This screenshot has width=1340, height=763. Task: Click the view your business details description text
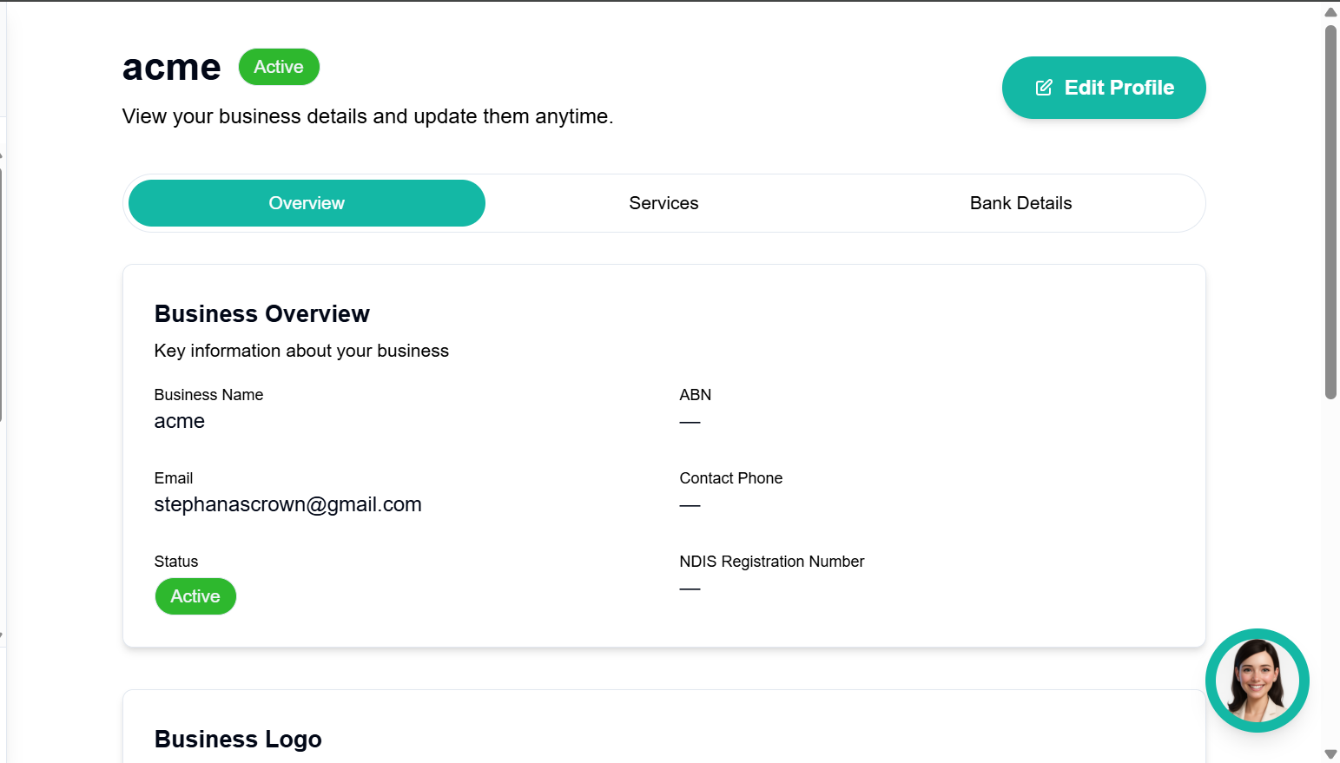367,115
